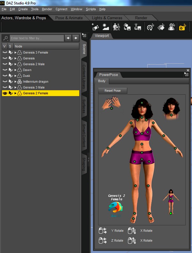Image resolution: width=192 pixels, height=253 pixels.
Task: Open the Content Library side tab
Action: point(84,77)
